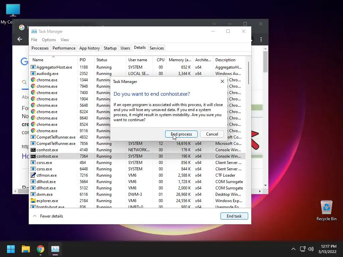The image size is (343, 257).
Task: Click conhost.exe console icon, PID 7364
Action: pos(33,156)
